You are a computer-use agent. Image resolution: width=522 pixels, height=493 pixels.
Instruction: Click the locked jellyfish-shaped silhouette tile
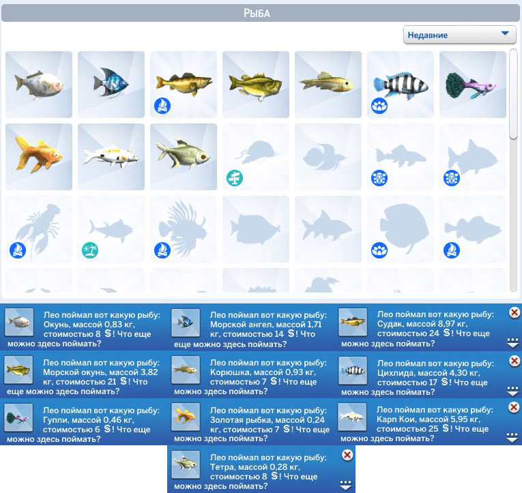tap(256, 157)
